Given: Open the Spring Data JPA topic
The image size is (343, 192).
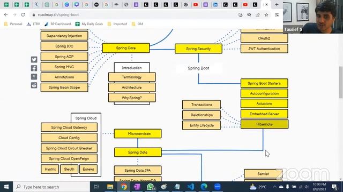Looking at the screenshot, I should coord(138,170).
